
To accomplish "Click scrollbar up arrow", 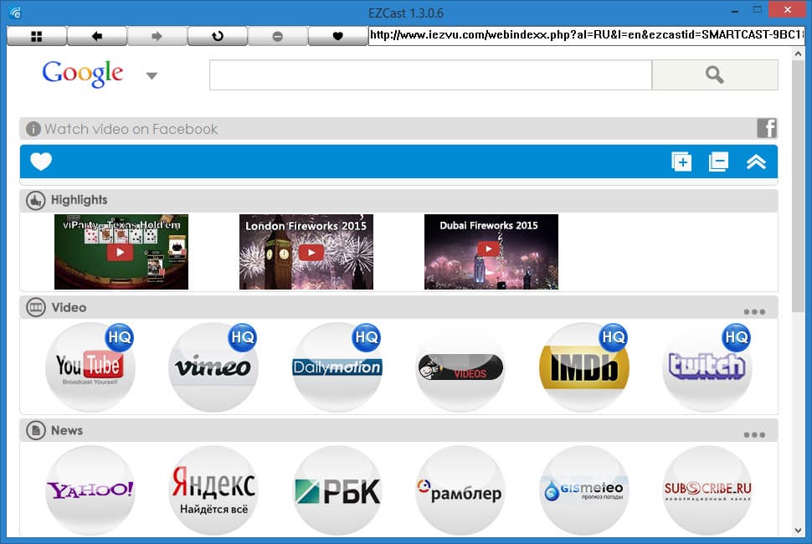I will click(x=798, y=54).
